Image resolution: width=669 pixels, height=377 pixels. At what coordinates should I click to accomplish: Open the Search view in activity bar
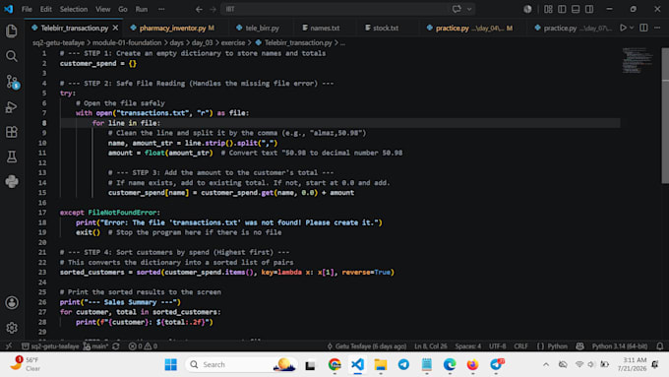coord(12,56)
